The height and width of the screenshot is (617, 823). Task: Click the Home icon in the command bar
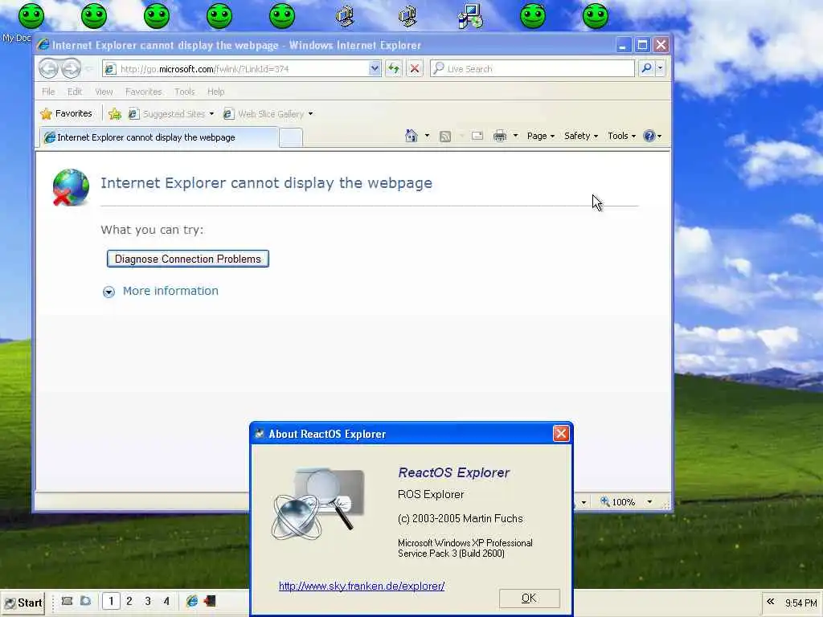[411, 136]
